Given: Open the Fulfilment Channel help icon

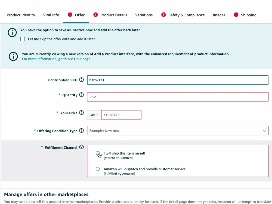Looking at the screenshot, I should (x=81, y=147).
